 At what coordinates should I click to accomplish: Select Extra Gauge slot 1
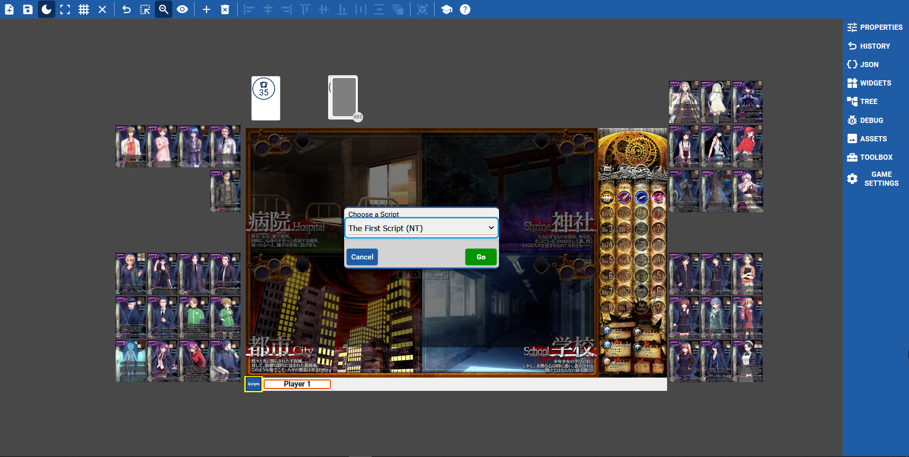tap(659, 213)
